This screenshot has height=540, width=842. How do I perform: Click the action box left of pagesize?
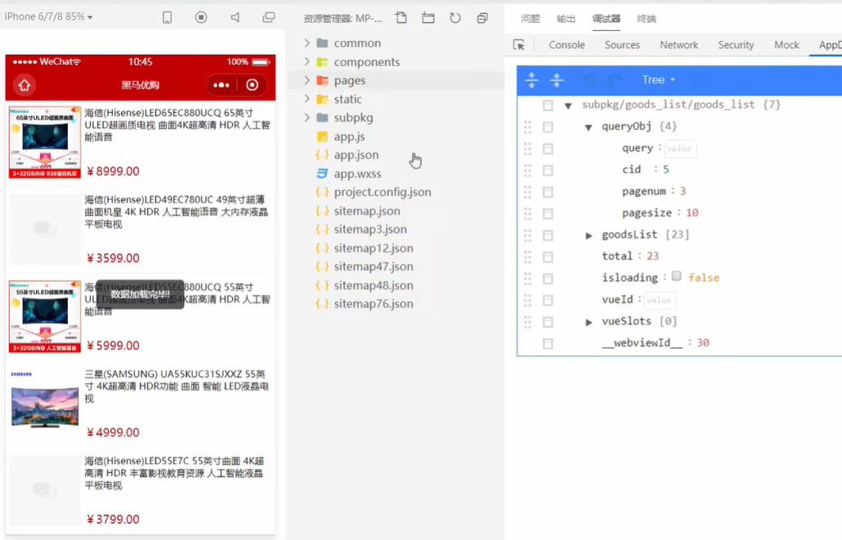[x=548, y=214]
